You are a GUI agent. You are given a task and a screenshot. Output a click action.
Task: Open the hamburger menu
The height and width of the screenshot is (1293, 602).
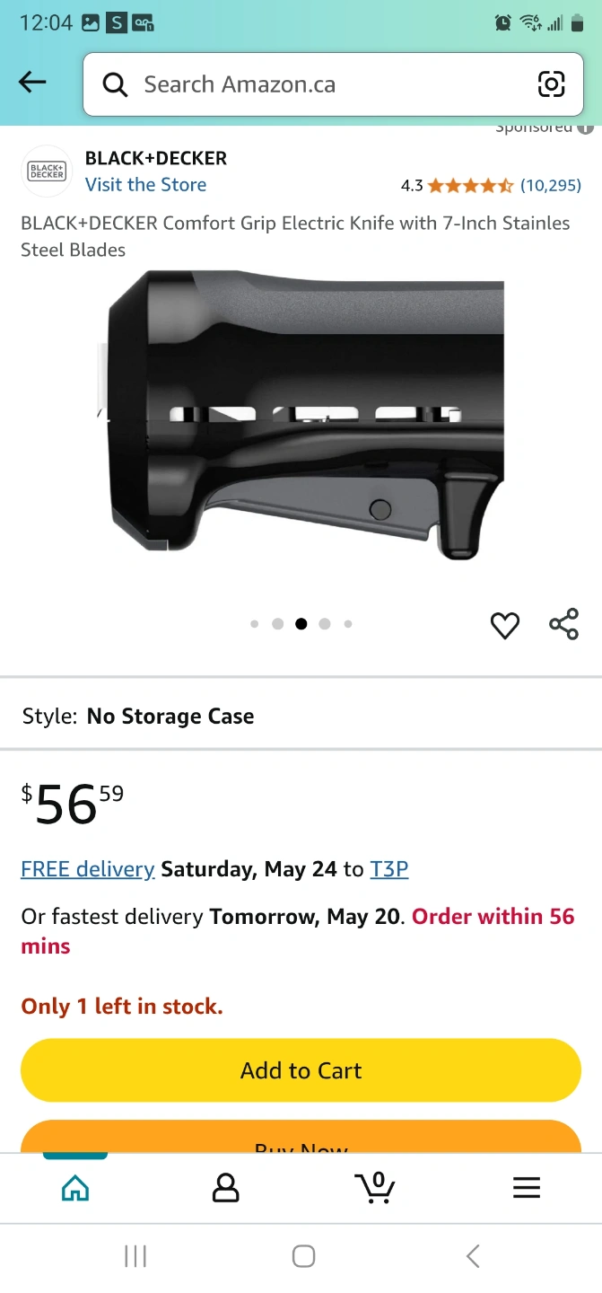click(526, 1188)
